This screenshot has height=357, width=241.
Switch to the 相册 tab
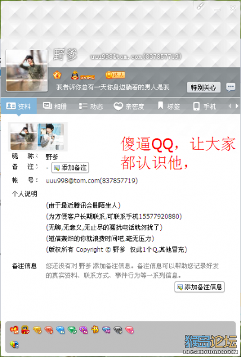pyautogui.click(x=55, y=106)
